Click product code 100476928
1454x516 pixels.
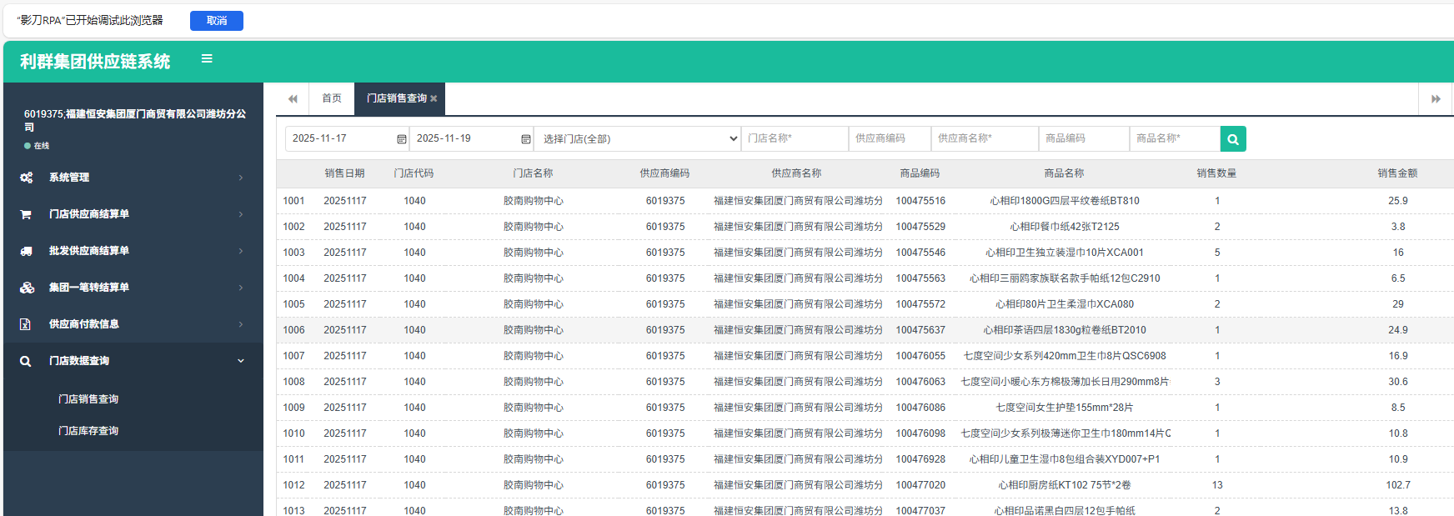point(920,459)
